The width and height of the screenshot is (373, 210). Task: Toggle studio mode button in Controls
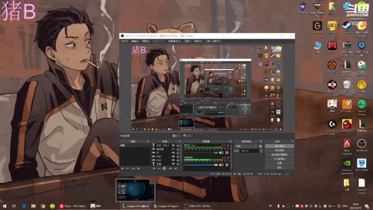tap(279, 159)
